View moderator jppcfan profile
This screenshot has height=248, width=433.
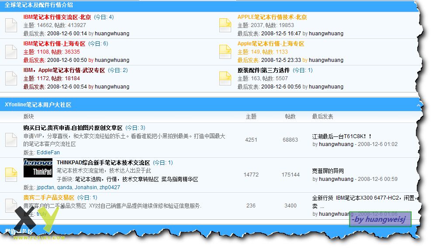coord(45,187)
